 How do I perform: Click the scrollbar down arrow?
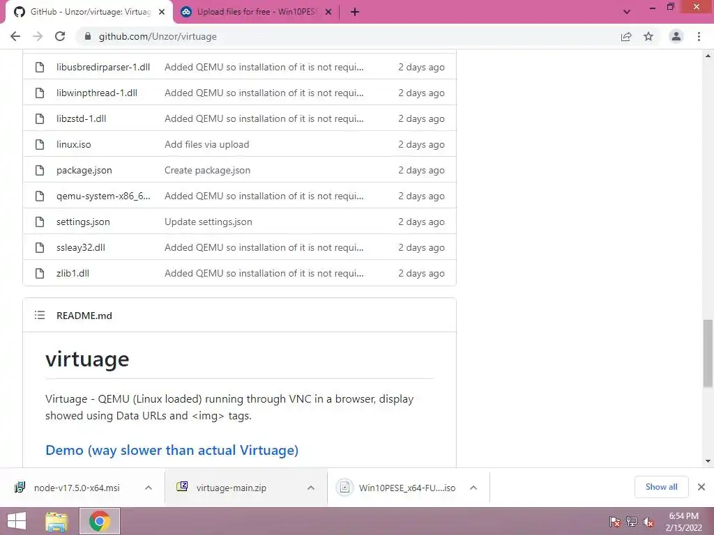coord(708,461)
